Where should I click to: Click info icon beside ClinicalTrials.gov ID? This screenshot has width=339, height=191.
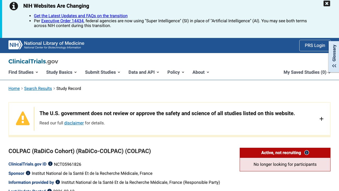pos(50,164)
